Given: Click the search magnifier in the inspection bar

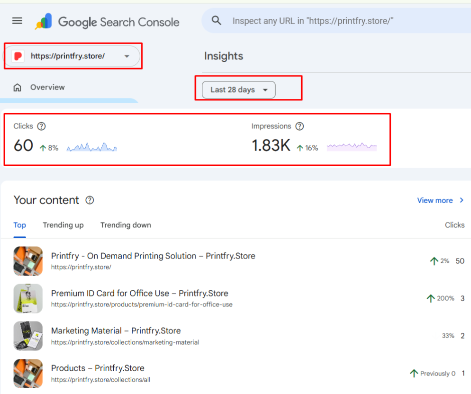Looking at the screenshot, I should point(216,20).
